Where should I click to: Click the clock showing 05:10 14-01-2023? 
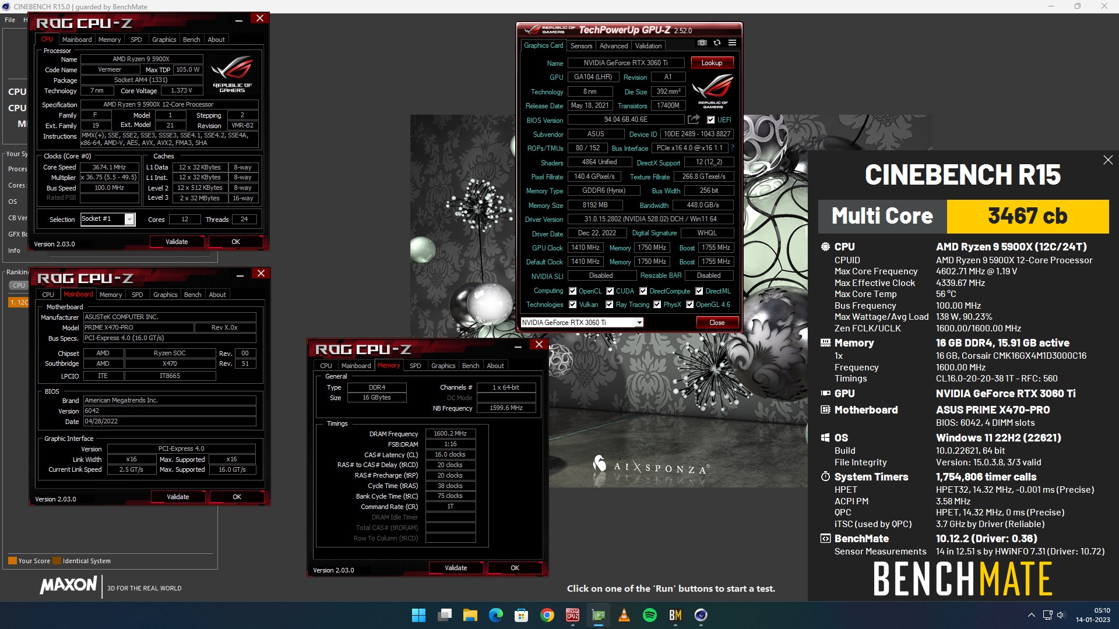click(1093, 615)
